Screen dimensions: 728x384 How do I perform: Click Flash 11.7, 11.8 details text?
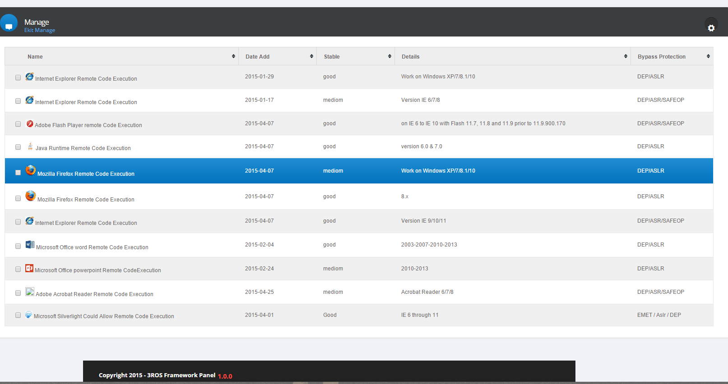pyautogui.click(x=483, y=123)
